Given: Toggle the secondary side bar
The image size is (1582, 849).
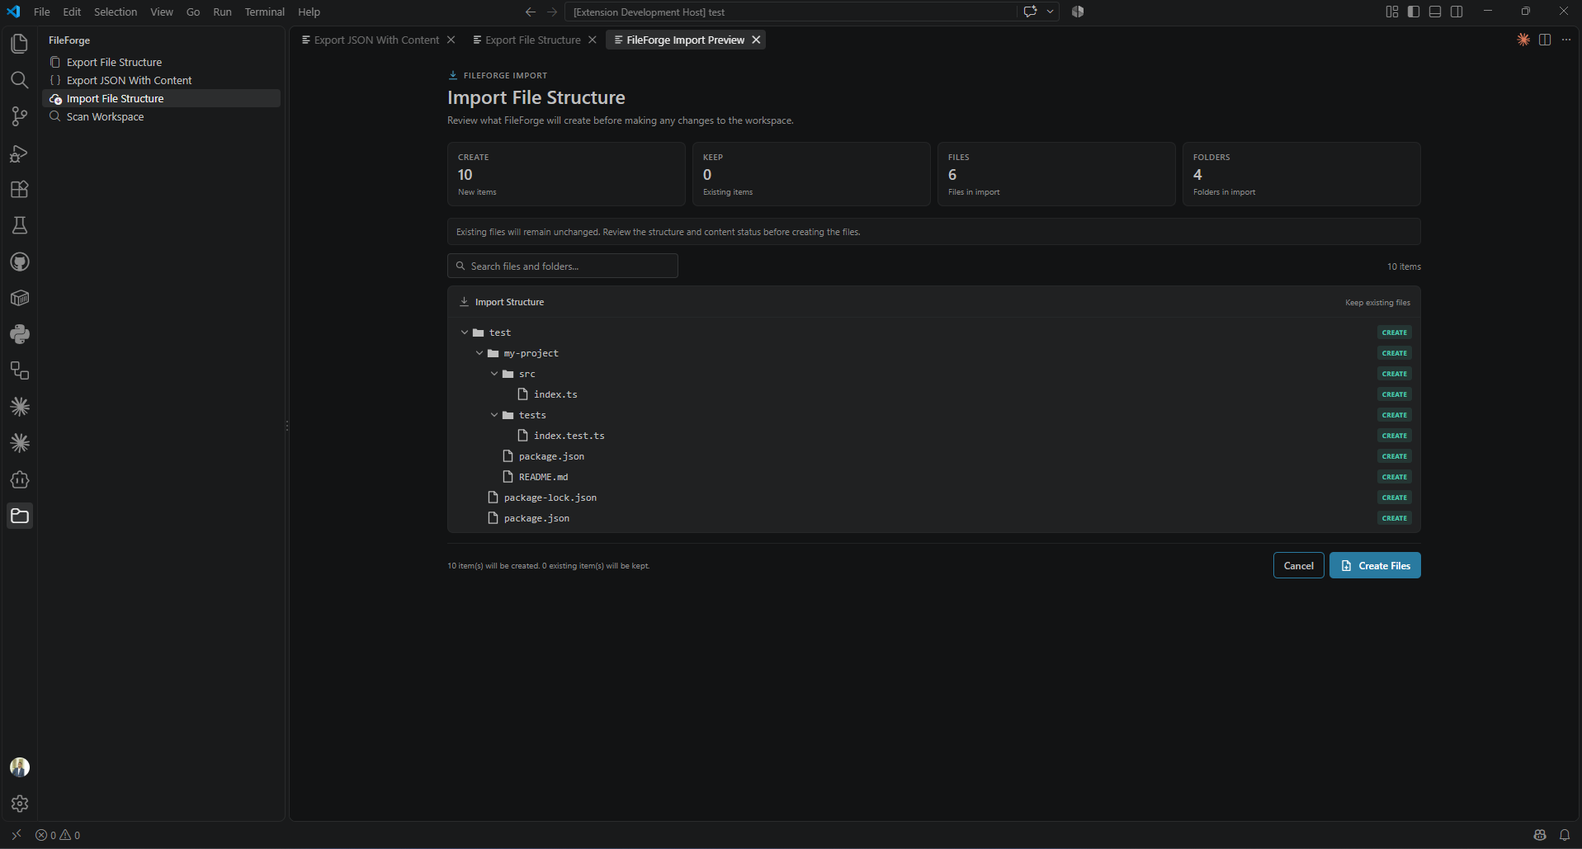Looking at the screenshot, I should 1457,12.
